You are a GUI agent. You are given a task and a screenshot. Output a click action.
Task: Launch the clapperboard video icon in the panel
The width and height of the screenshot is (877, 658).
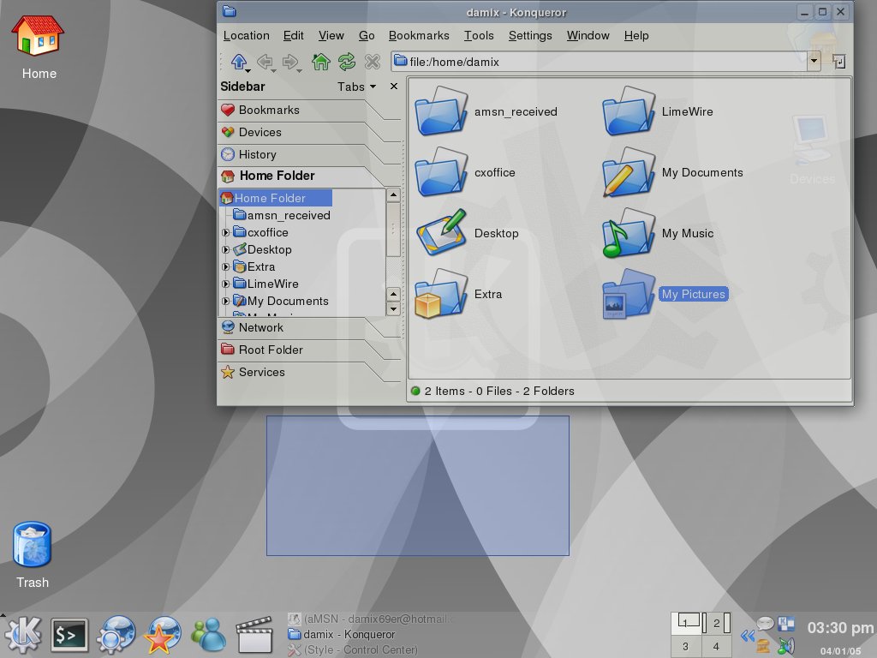(255, 635)
